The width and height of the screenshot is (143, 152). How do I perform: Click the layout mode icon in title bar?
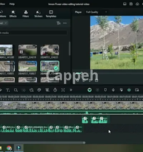pyautogui.click(x=125, y=4)
